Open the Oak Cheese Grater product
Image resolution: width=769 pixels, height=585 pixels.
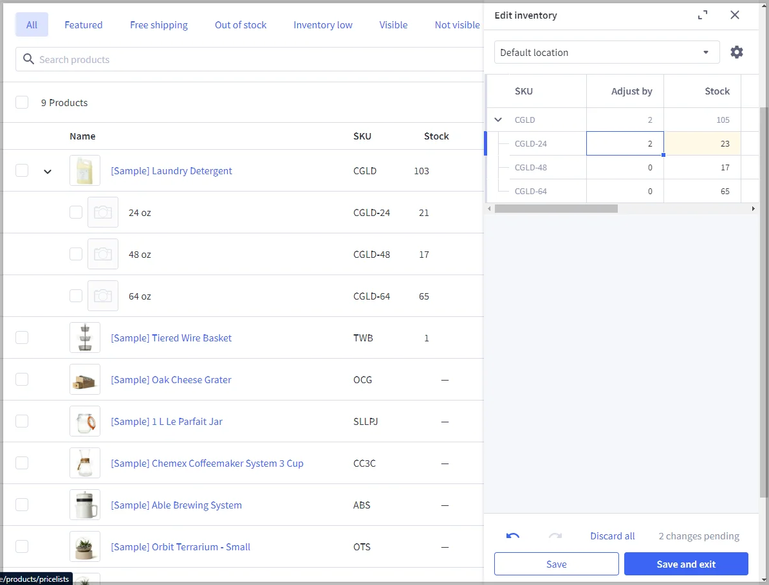171,379
